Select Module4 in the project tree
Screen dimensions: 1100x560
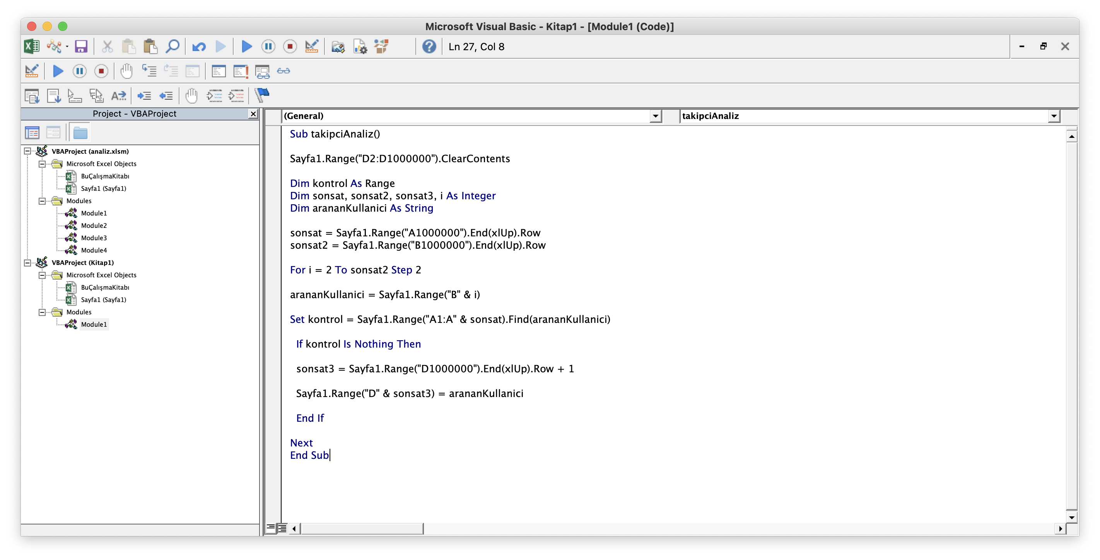[x=94, y=250]
